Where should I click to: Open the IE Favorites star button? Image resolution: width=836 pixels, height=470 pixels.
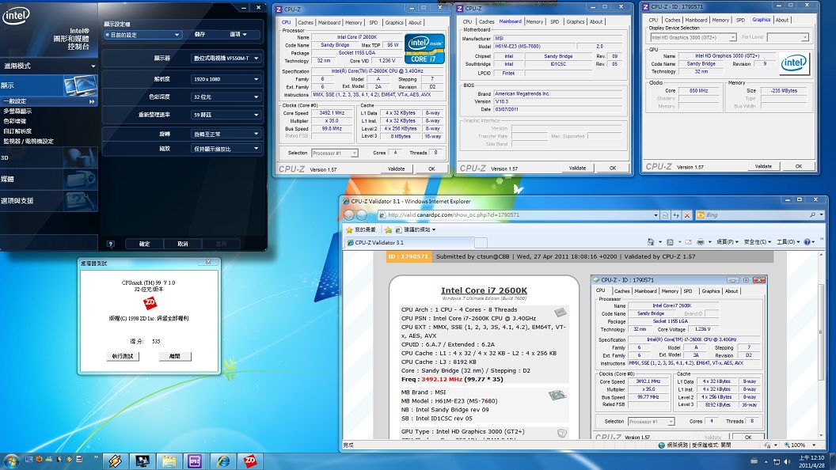361,229
